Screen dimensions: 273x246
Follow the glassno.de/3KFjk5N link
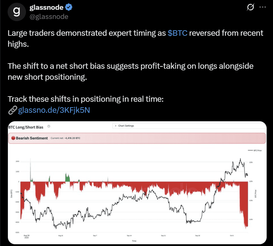[54, 110]
